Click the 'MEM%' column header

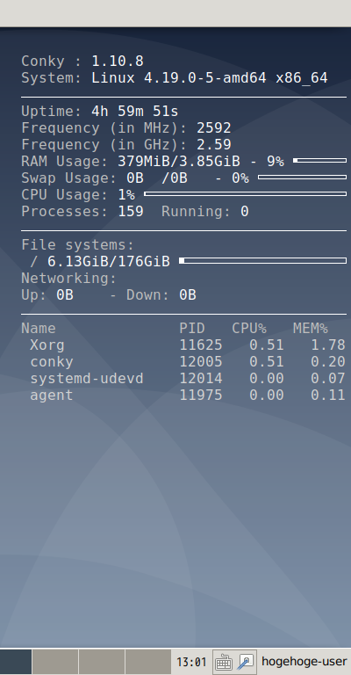point(310,329)
